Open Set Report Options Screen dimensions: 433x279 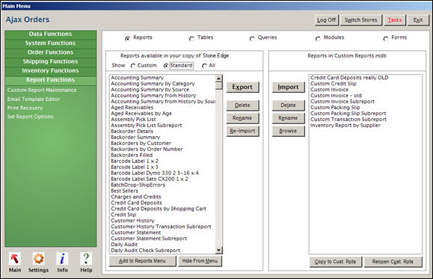click(31, 117)
